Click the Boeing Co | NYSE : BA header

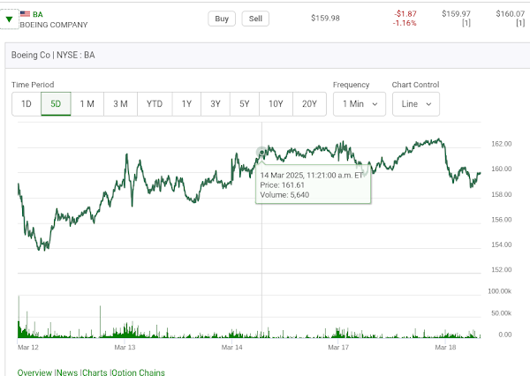click(x=53, y=55)
